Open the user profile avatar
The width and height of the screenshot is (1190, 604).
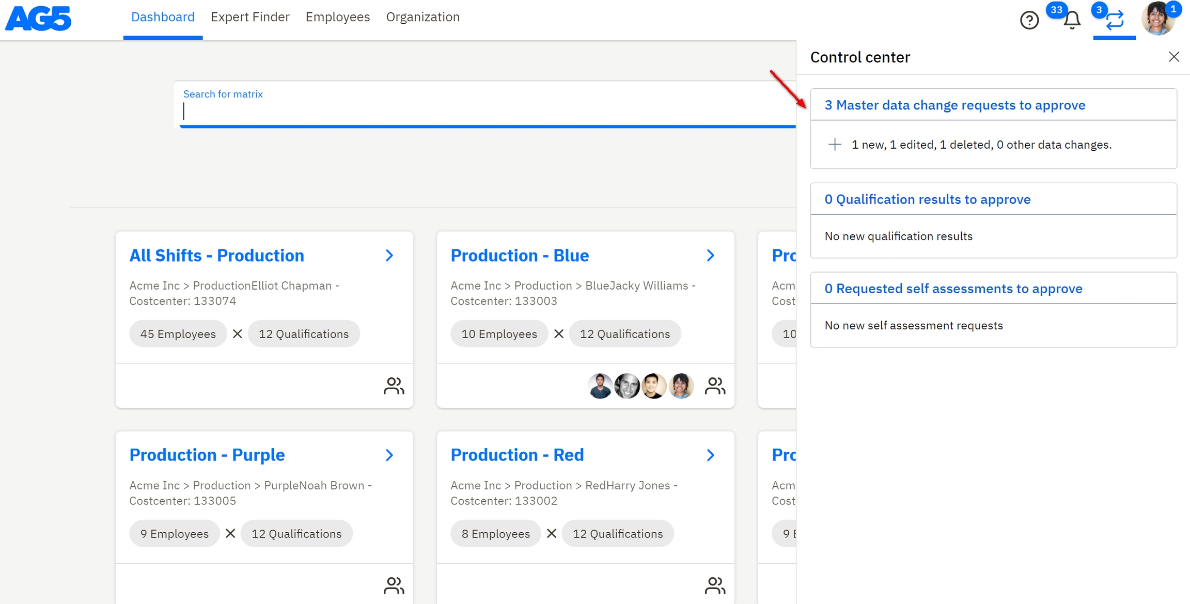(1157, 19)
